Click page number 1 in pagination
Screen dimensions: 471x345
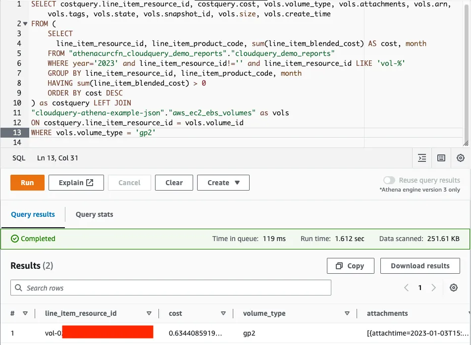pyautogui.click(x=420, y=288)
